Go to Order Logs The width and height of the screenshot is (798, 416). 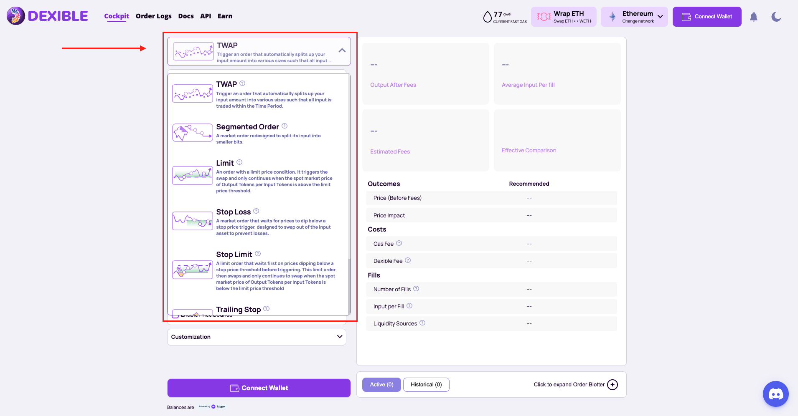[154, 16]
